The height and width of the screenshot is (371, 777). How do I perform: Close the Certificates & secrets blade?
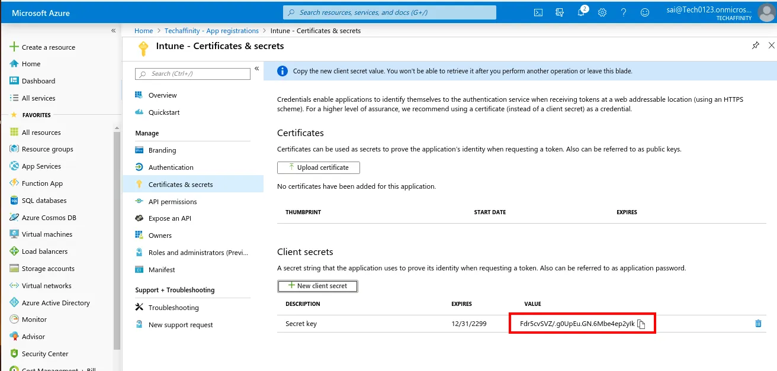771,46
